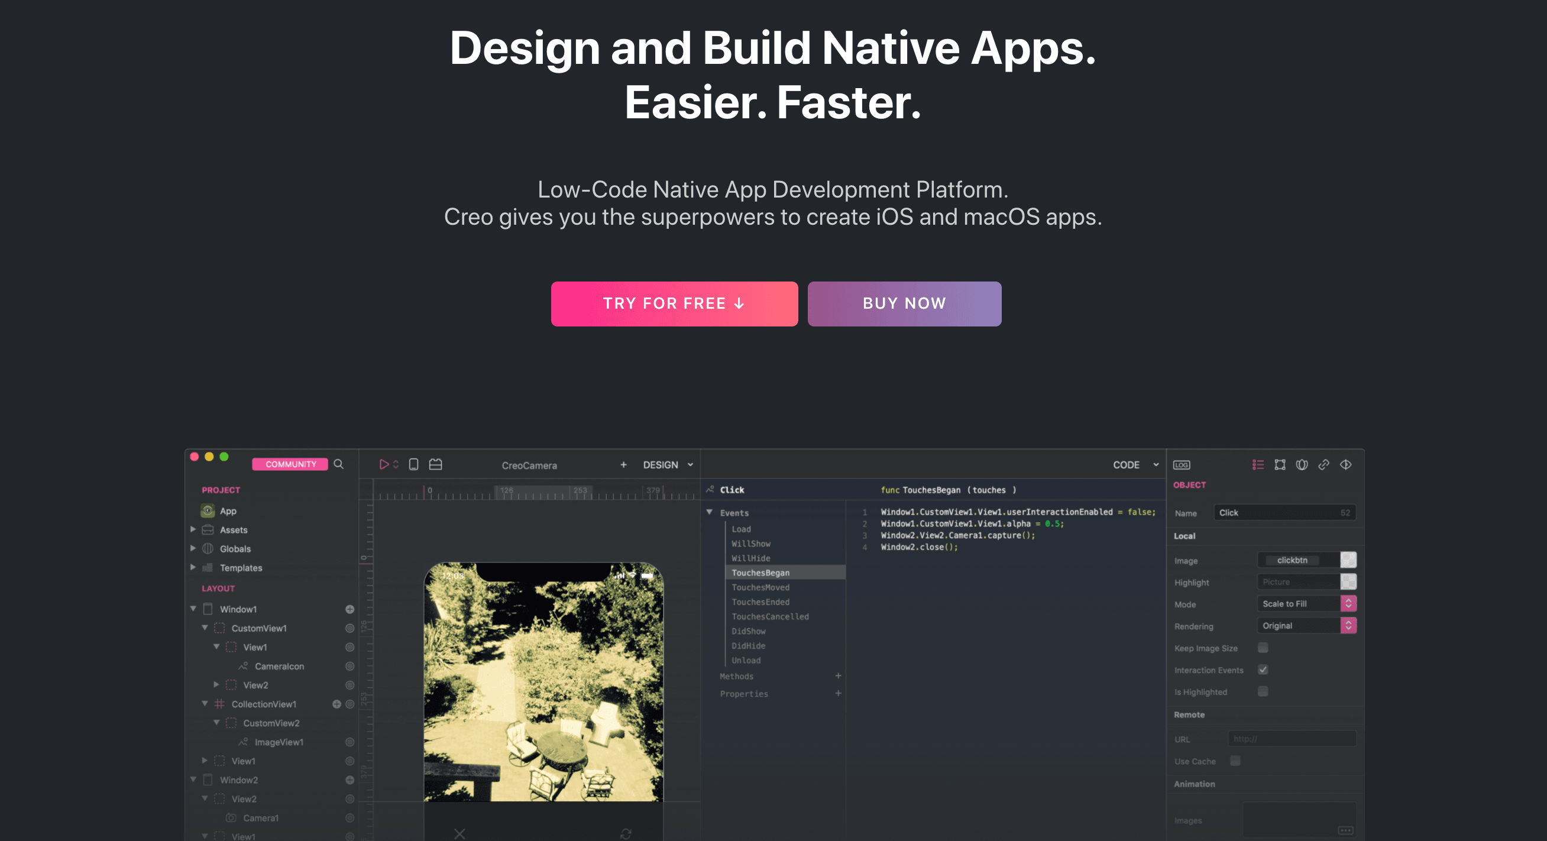Toggle visibility dot of CameraIcon
This screenshot has width=1547, height=841.
pyautogui.click(x=349, y=666)
